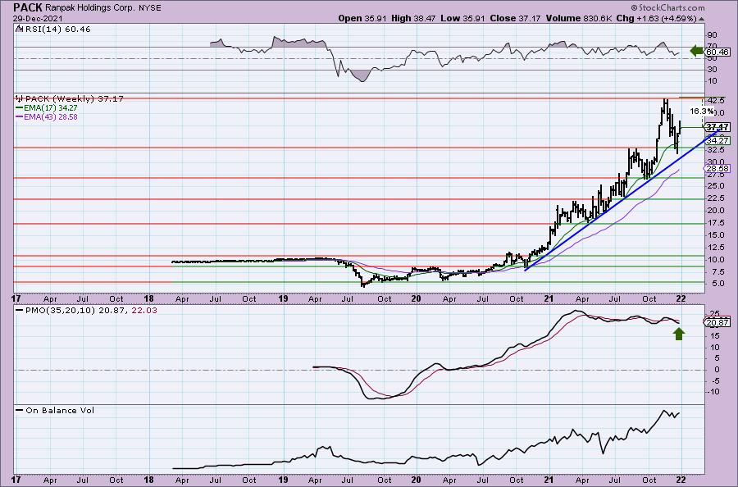This screenshot has height=487, width=738.
Task: Click the 37.17 price tag on the right axis
Action: pyautogui.click(x=717, y=127)
